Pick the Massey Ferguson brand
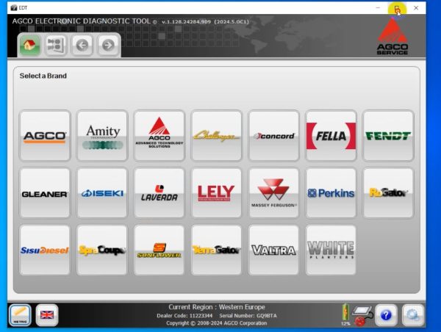This screenshot has height=332, width=441. pyautogui.click(x=273, y=193)
